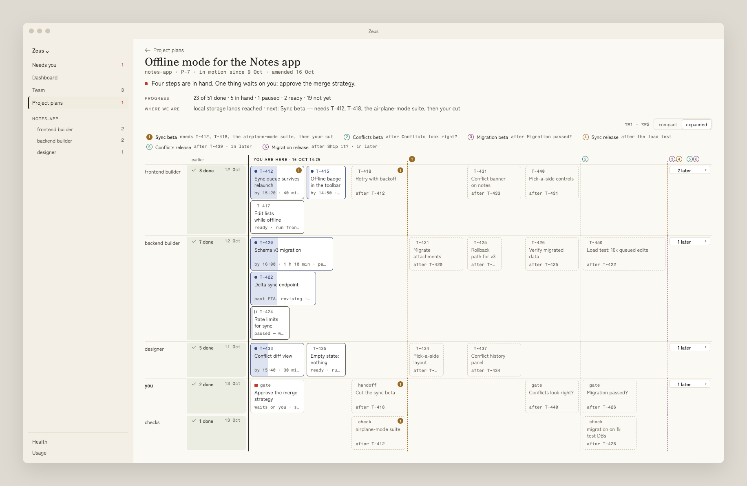Click milestone 1 Sync beta legend badge
The height and width of the screenshot is (486, 747).
[x=149, y=137]
